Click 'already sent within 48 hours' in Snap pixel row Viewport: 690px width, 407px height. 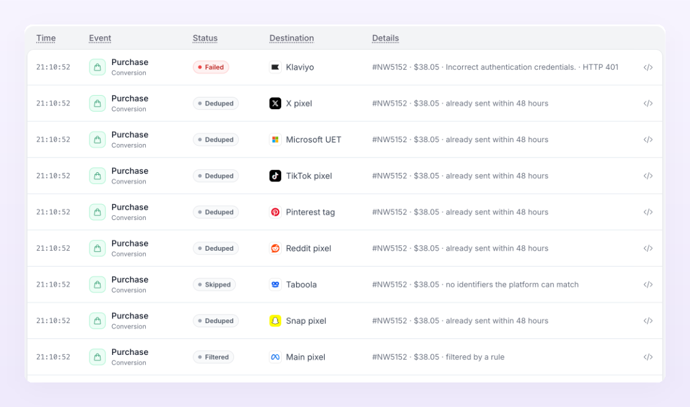[497, 321]
